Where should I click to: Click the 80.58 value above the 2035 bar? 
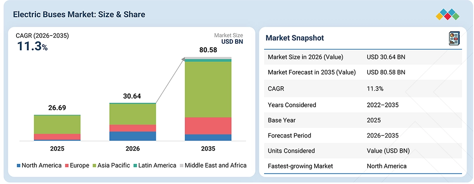208,50
